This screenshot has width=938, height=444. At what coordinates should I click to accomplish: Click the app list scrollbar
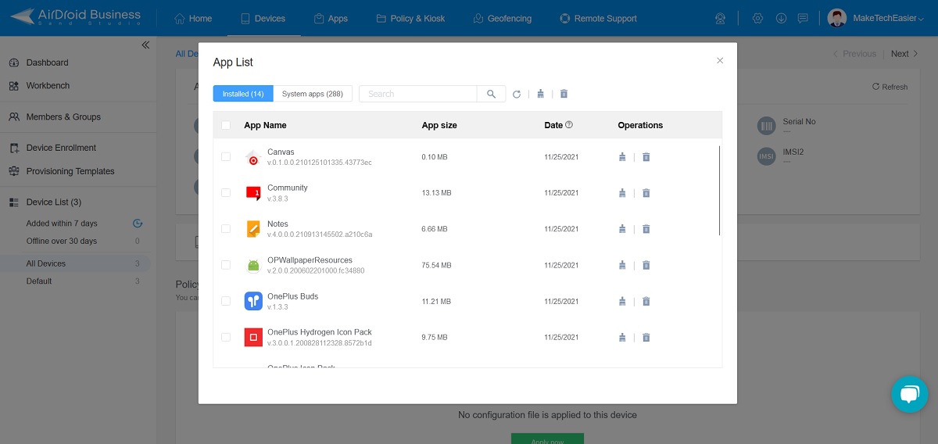pos(719,190)
